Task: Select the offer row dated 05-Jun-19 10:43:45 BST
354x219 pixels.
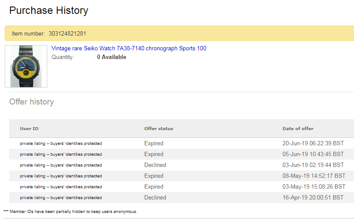Action: tap(182, 154)
